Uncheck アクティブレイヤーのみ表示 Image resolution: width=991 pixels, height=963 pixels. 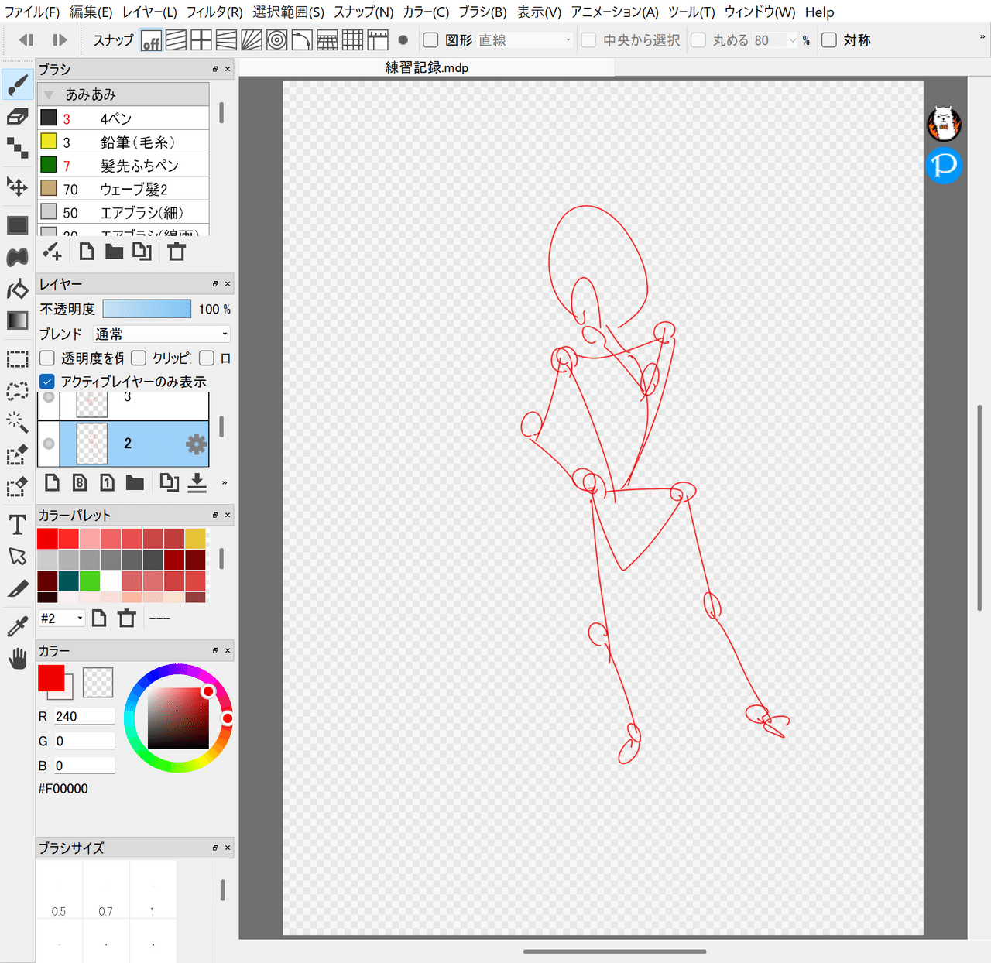47,382
